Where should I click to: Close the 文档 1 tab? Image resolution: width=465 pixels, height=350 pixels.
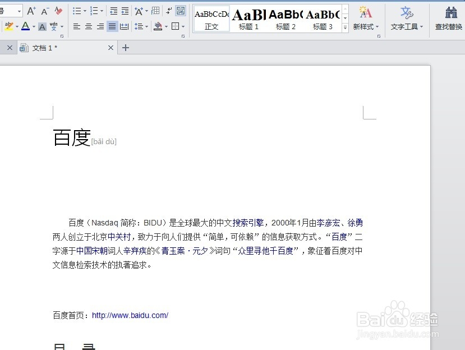(x=111, y=48)
